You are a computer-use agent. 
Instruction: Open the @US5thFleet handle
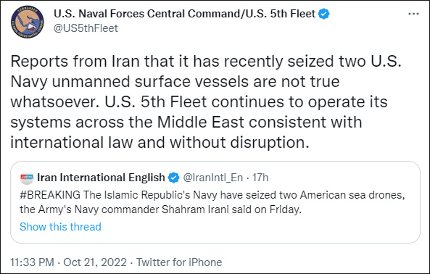coord(86,28)
